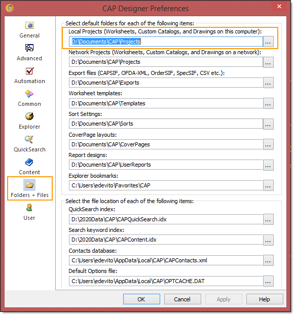Open the Explorer preferences category
The image size is (294, 315).
pos(29,121)
